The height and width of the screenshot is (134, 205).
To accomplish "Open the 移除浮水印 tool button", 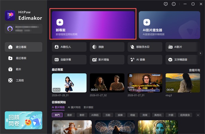I will [145, 47].
